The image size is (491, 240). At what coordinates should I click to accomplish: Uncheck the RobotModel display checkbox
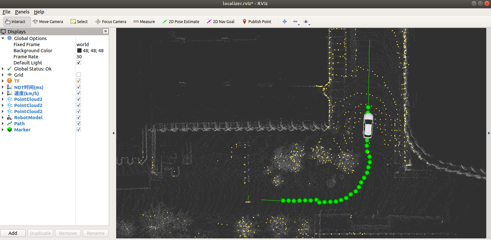(79, 118)
